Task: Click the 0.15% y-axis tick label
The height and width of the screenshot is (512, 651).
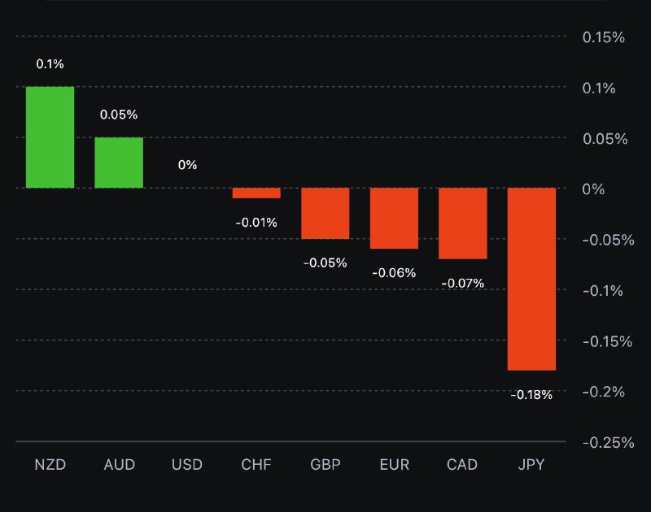Action: coord(604,37)
